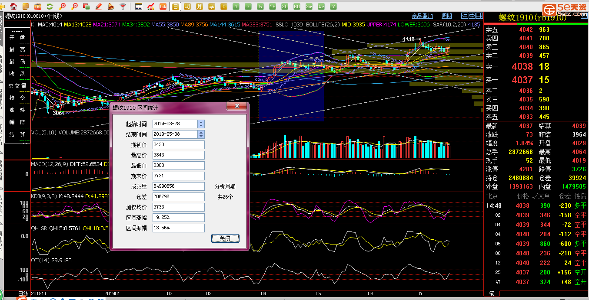Click the 区间涨幅 field +9.25%

coord(179,218)
